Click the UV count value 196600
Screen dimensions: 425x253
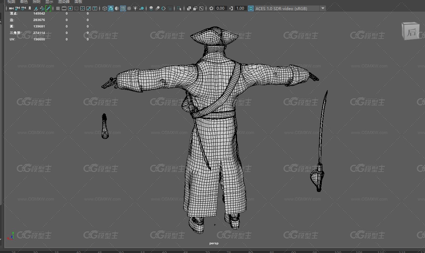click(39, 39)
